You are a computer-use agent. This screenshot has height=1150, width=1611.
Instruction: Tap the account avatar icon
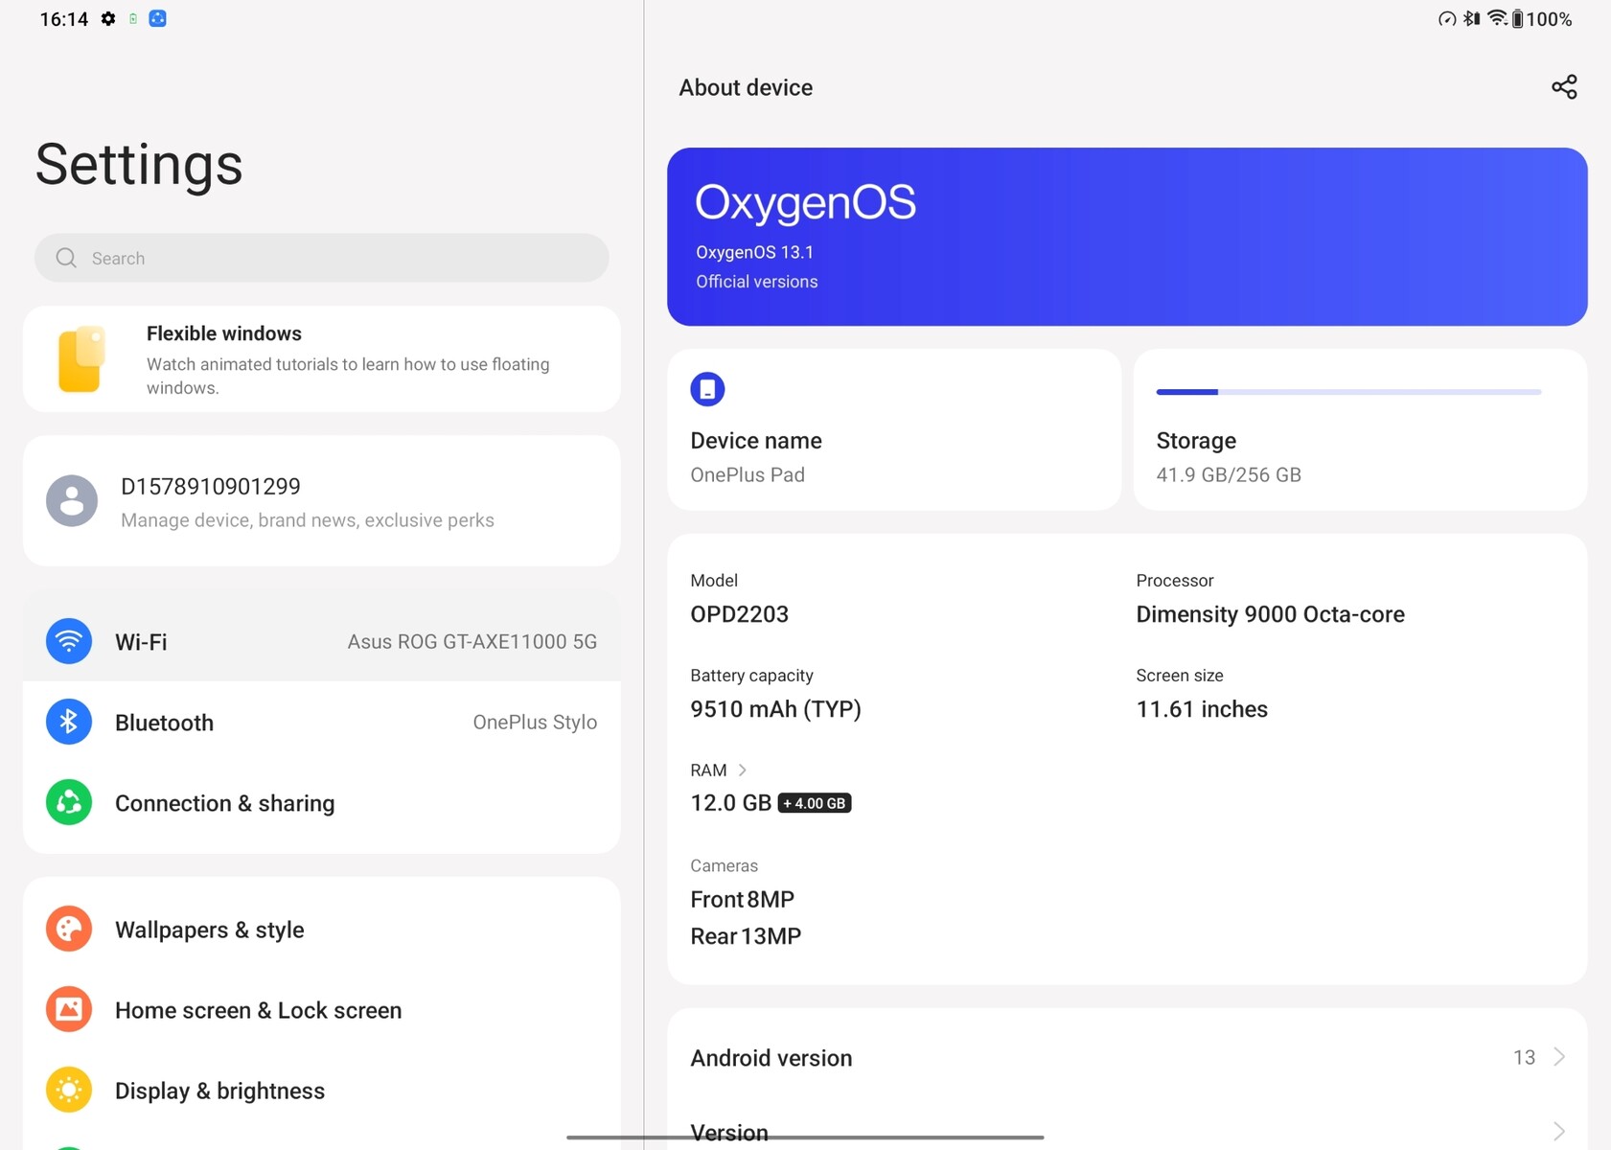point(72,500)
